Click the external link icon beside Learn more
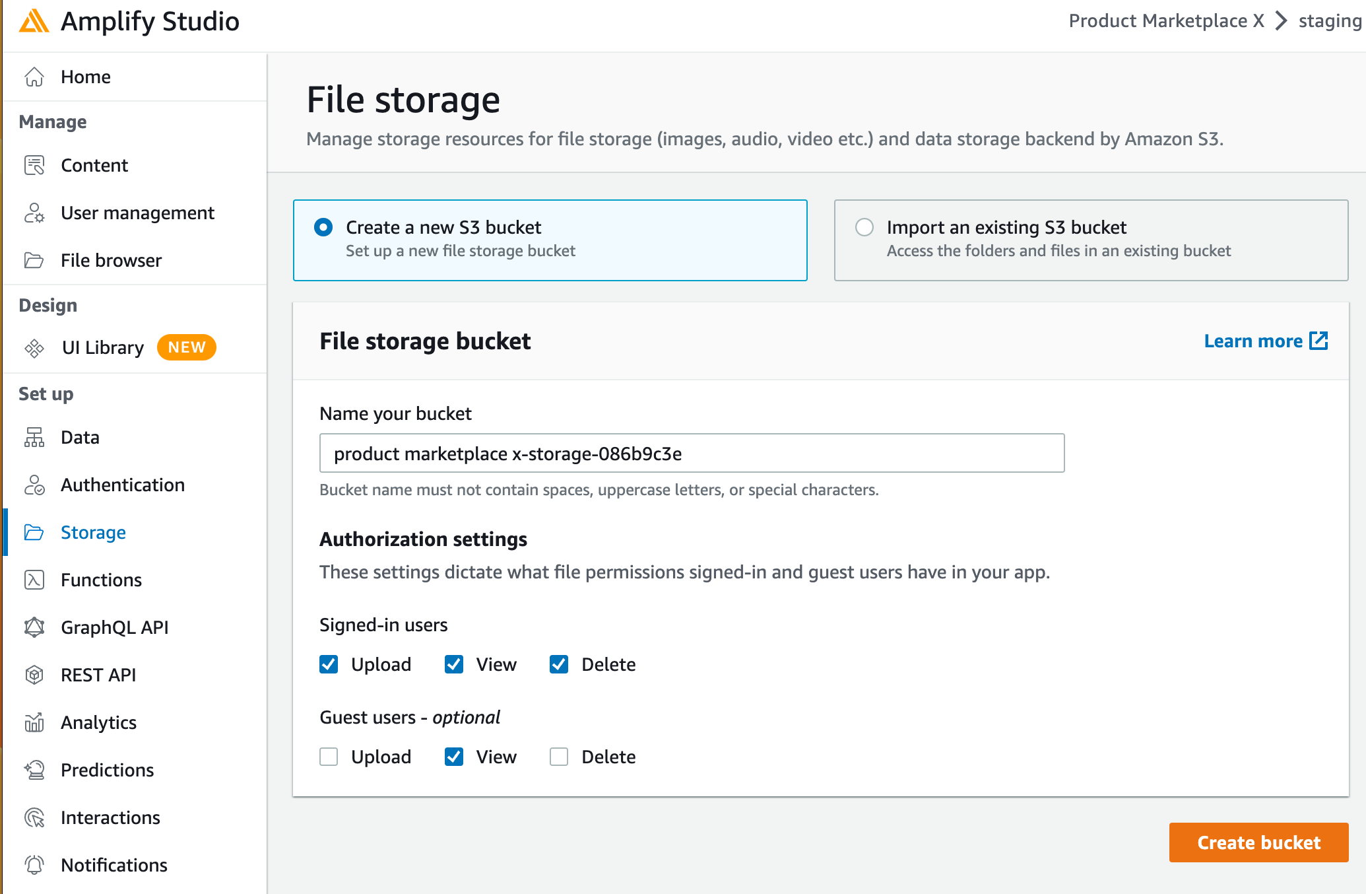This screenshot has height=894, width=1366. click(1318, 341)
